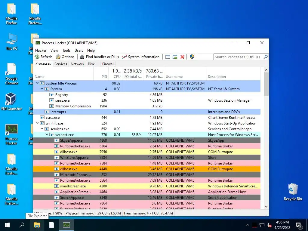Click the shield elevation icon in toolbar
Viewport: 308px width, 231px height.
192,57
